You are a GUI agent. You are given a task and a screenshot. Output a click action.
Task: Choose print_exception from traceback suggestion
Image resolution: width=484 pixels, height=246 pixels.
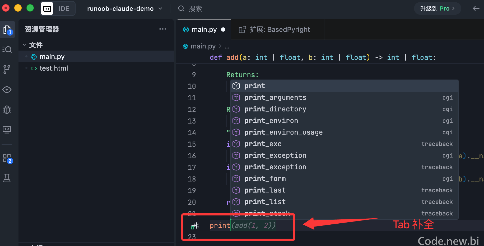[345, 167]
